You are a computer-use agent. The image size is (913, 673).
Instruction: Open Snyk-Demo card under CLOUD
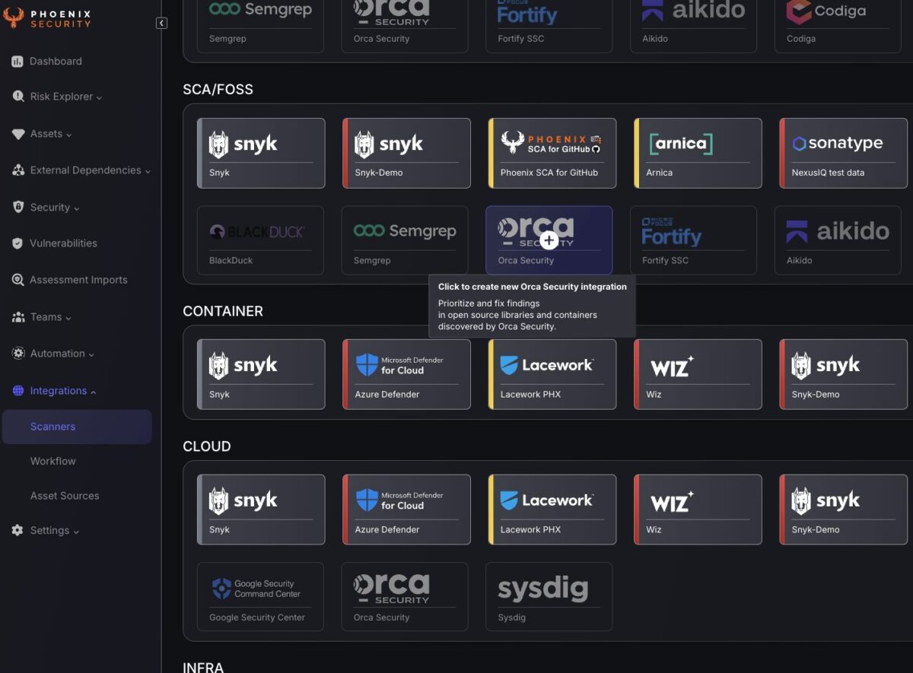[x=844, y=510]
